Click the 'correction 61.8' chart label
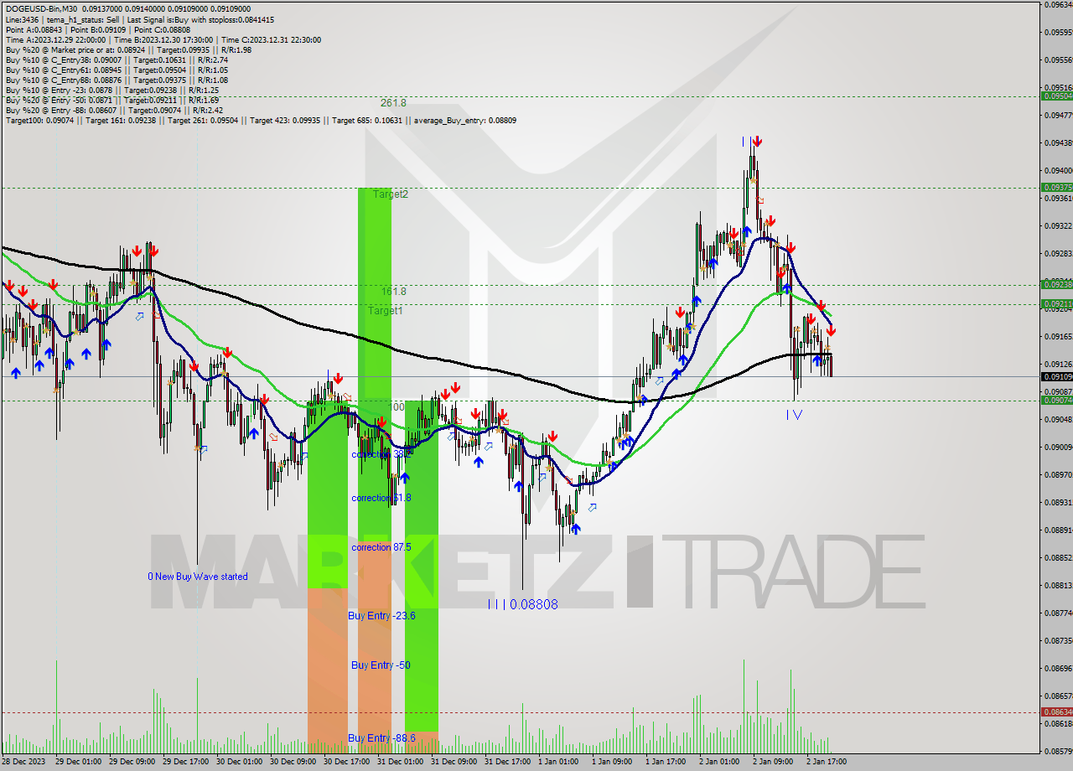The image size is (1073, 771). (x=381, y=498)
